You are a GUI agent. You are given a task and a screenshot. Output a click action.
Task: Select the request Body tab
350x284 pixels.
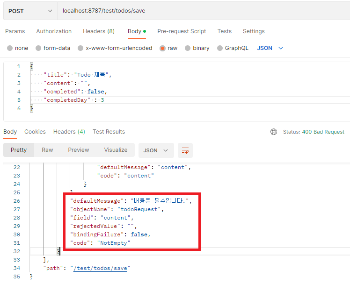137,31
